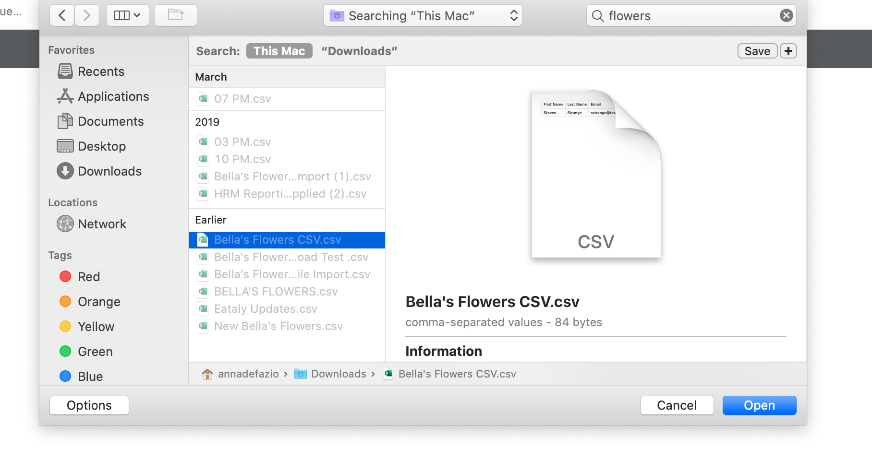Switch search scope to "Downloads"
This screenshot has width=872, height=472.
coord(359,51)
